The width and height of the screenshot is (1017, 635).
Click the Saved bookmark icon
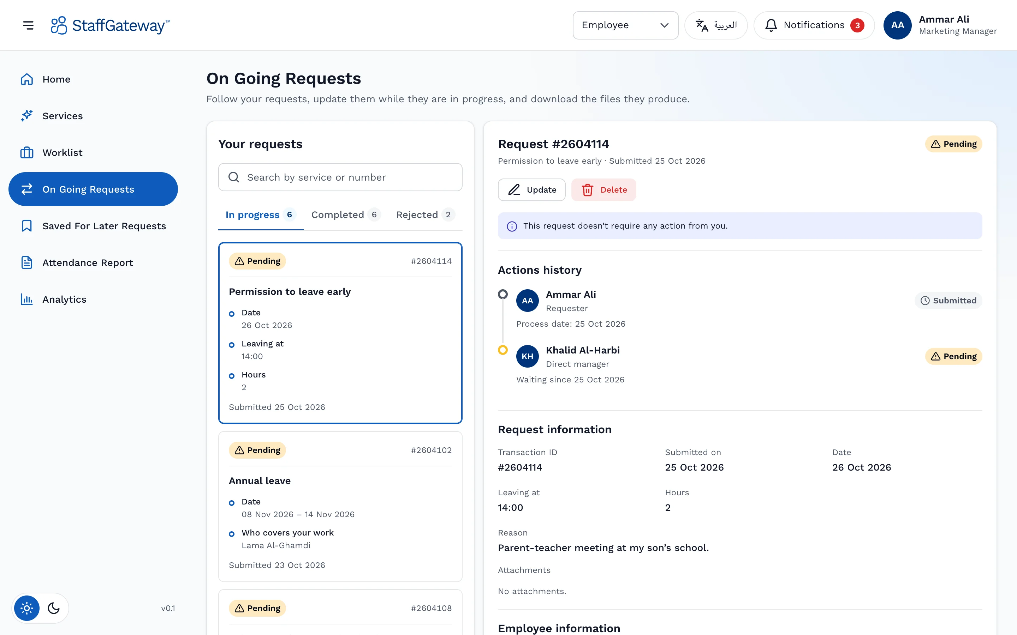click(27, 226)
